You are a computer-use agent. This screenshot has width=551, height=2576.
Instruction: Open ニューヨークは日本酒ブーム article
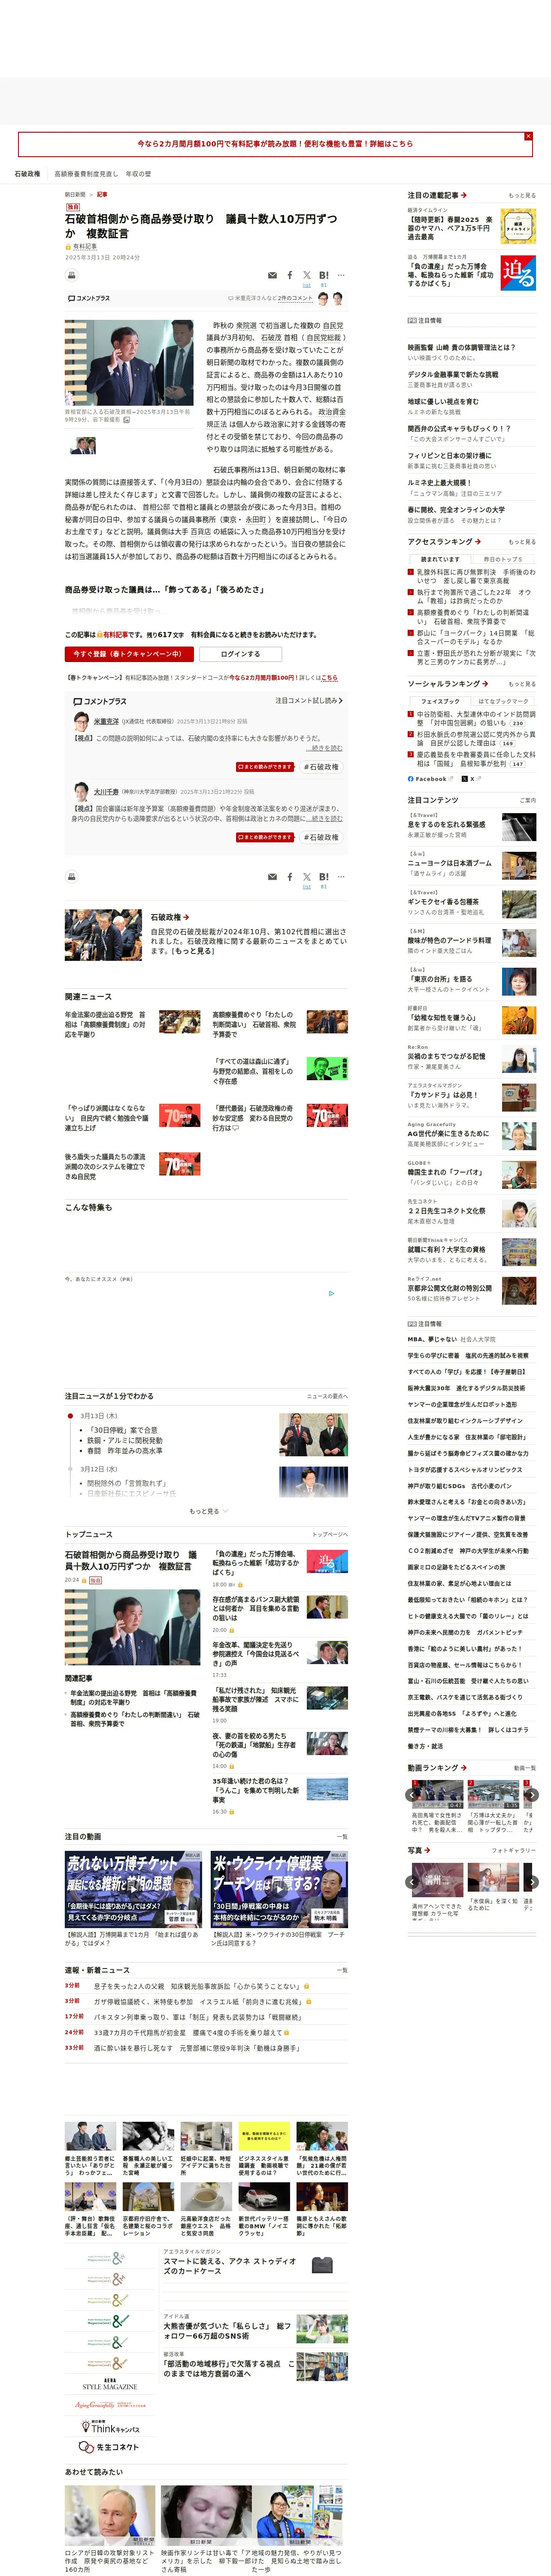(x=471, y=866)
